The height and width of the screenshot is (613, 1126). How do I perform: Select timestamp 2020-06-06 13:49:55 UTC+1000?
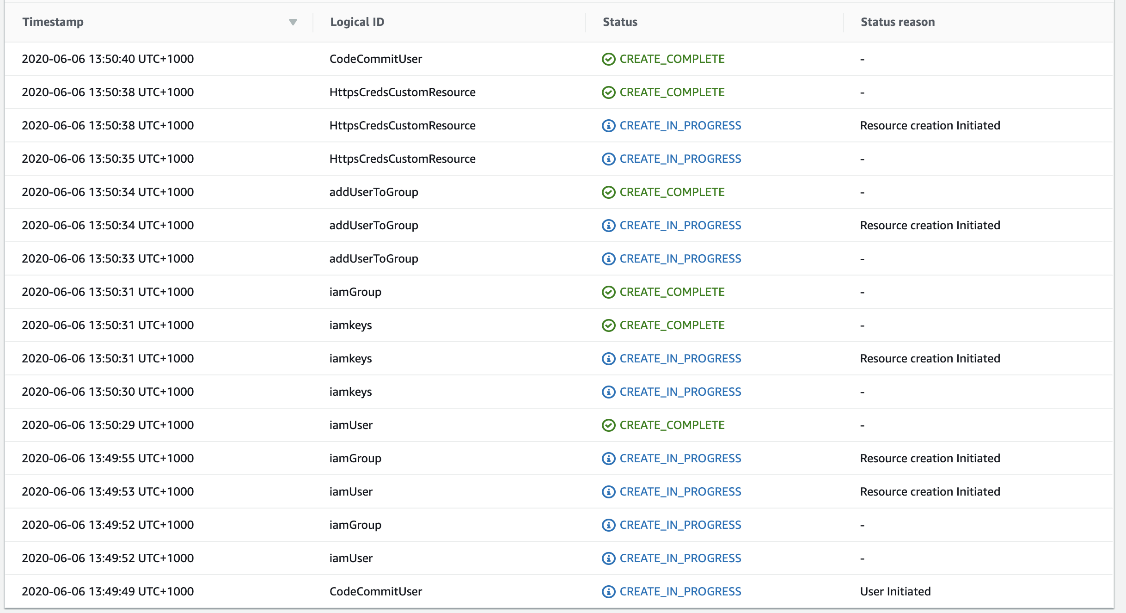coord(108,459)
